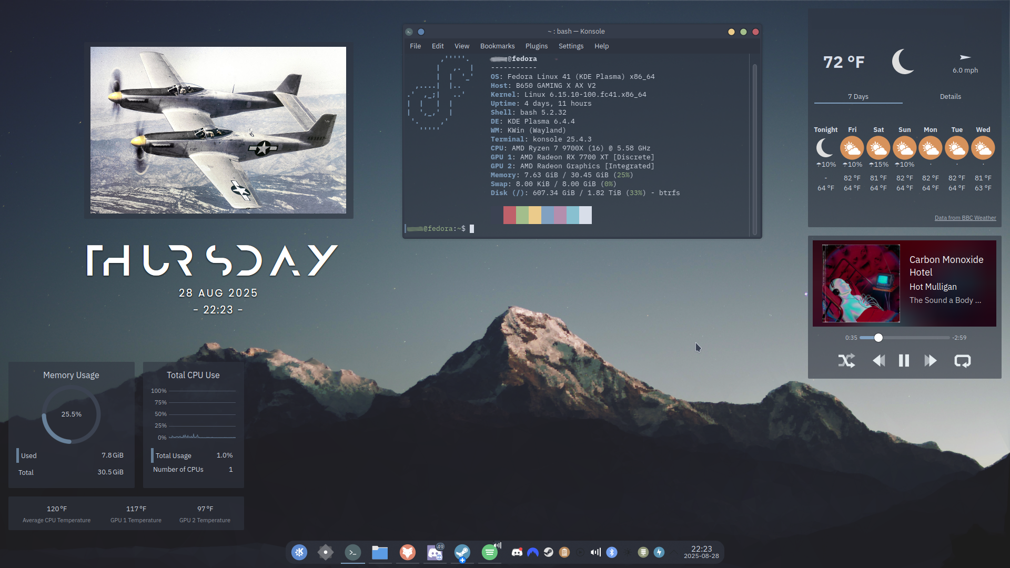This screenshot has height=568, width=1010.
Task: Open the Bookmarks menu in Konsole
Action: click(x=498, y=46)
